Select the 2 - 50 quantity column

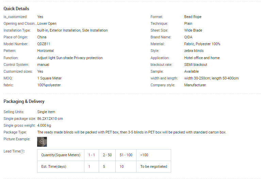107,155
